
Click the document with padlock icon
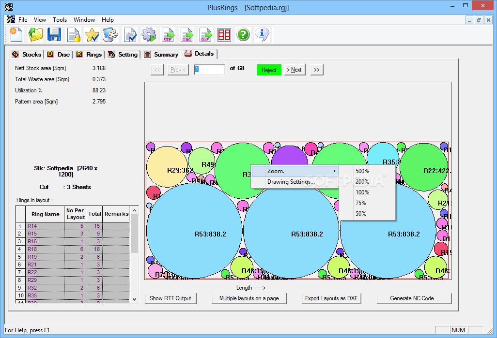(73, 34)
